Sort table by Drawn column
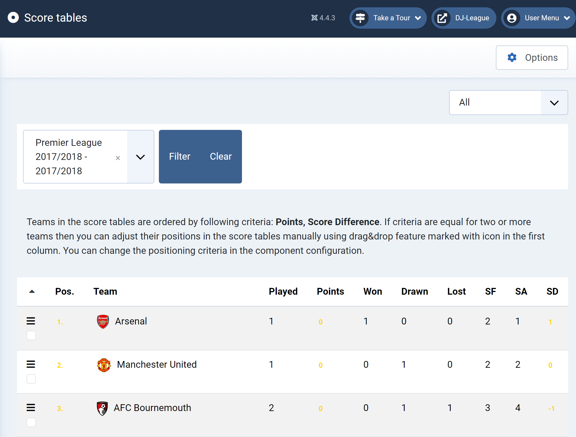The width and height of the screenshot is (576, 437). click(415, 291)
